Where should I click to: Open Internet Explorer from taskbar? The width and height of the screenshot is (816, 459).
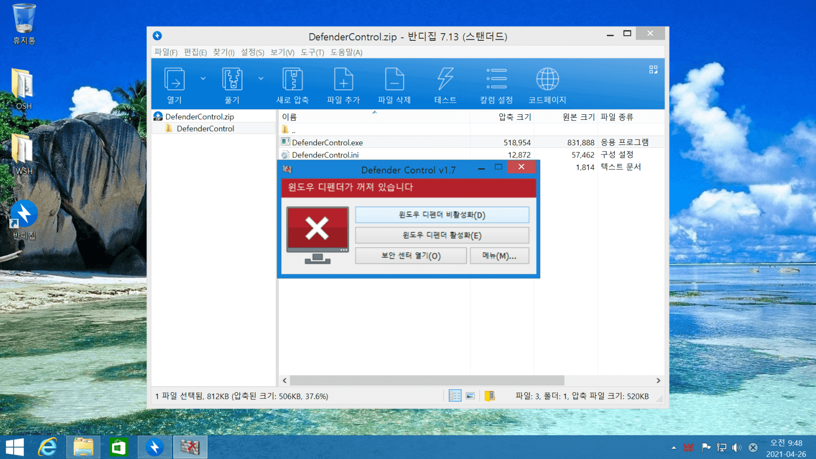pyautogui.click(x=48, y=447)
